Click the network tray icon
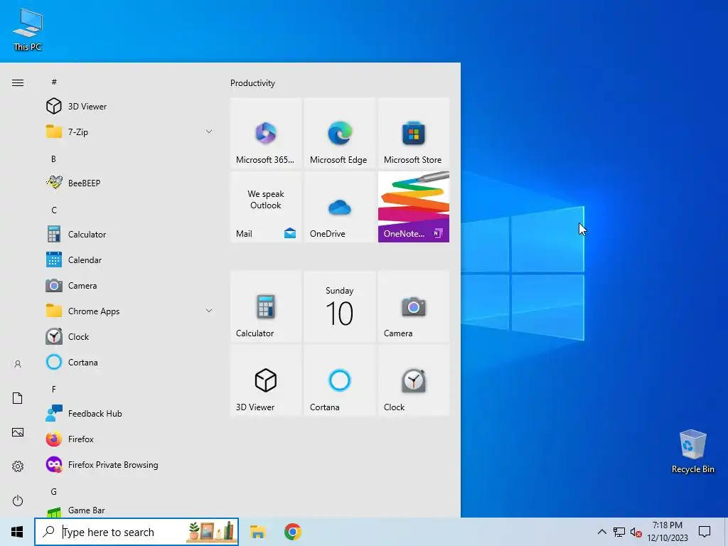Viewport: 728px width, 546px height. tap(619, 532)
